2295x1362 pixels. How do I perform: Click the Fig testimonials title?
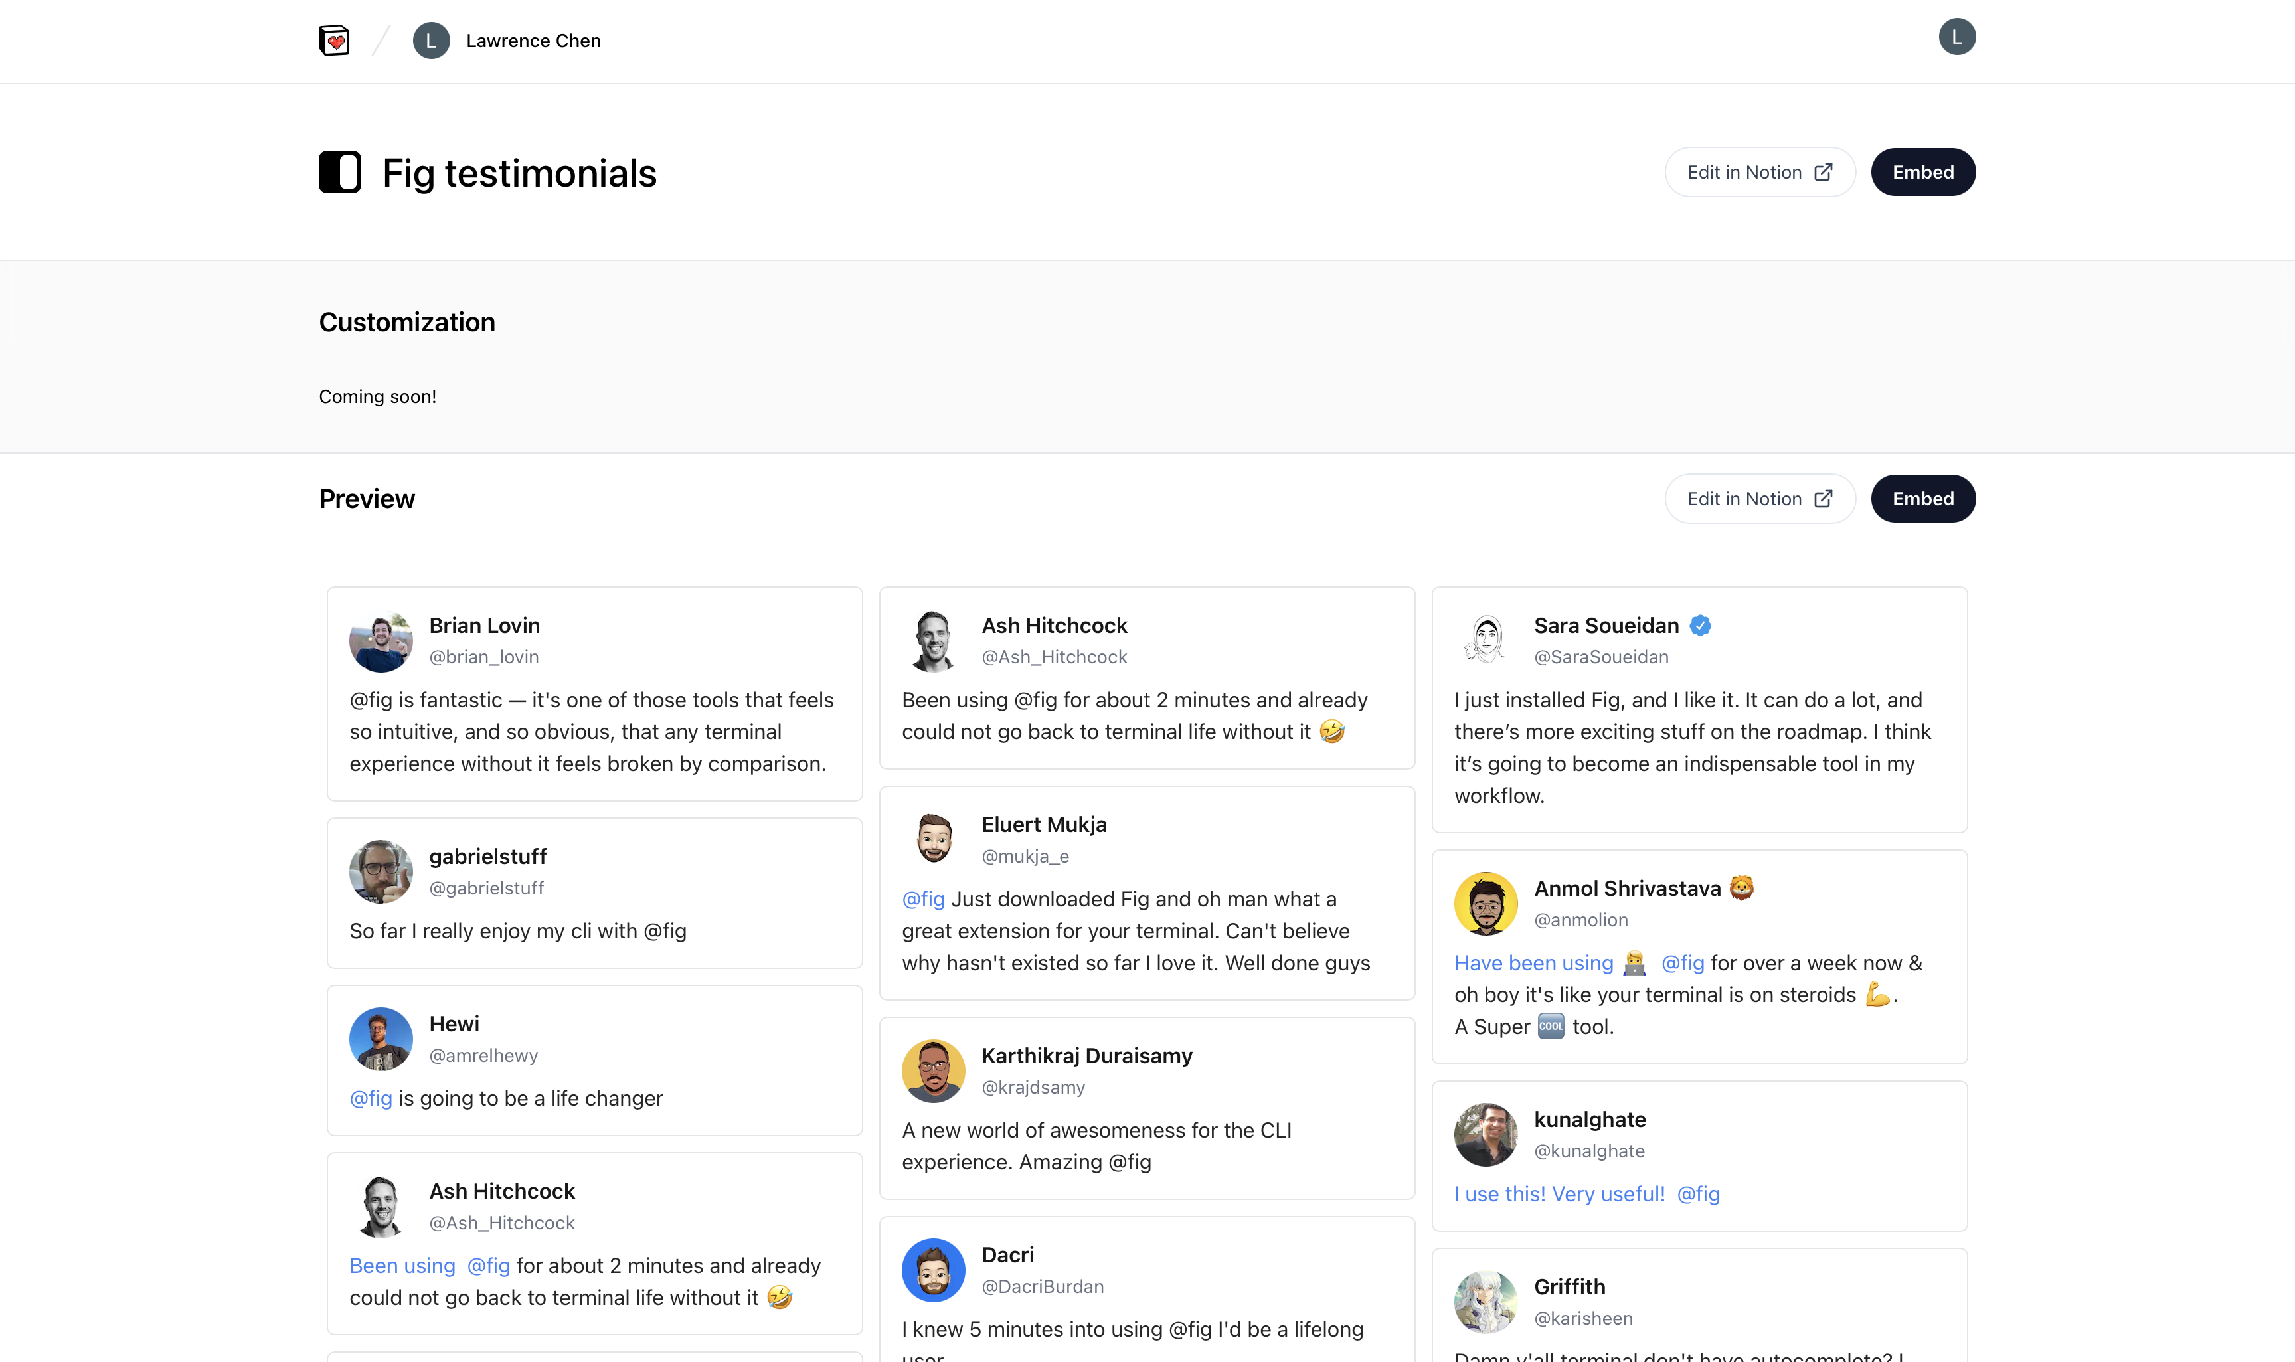[519, 173]
